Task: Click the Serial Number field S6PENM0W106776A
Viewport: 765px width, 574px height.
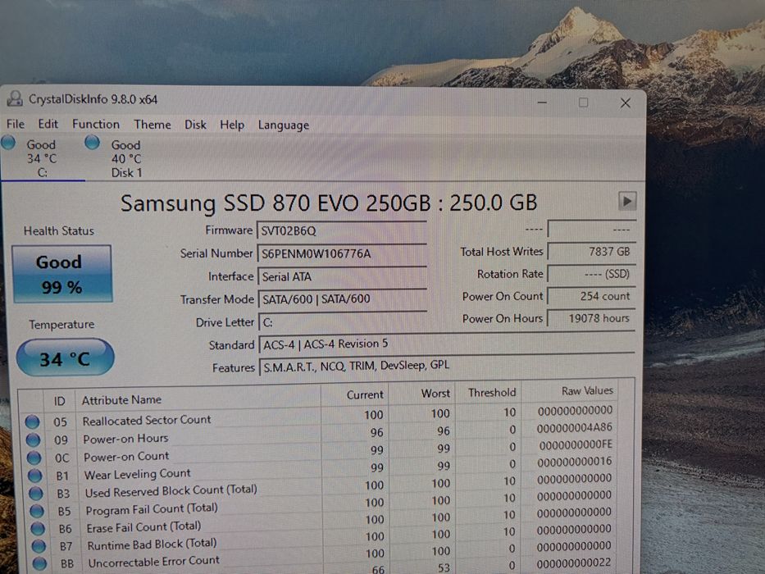Action: pyautogui.click(x=342, y=253)
